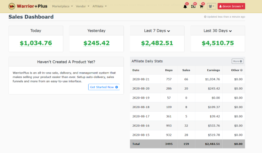Click the More button in Affiliate Daily Stats
This screenshot has height=153, width=262.
pyautogui.click(x=237, y=61)
